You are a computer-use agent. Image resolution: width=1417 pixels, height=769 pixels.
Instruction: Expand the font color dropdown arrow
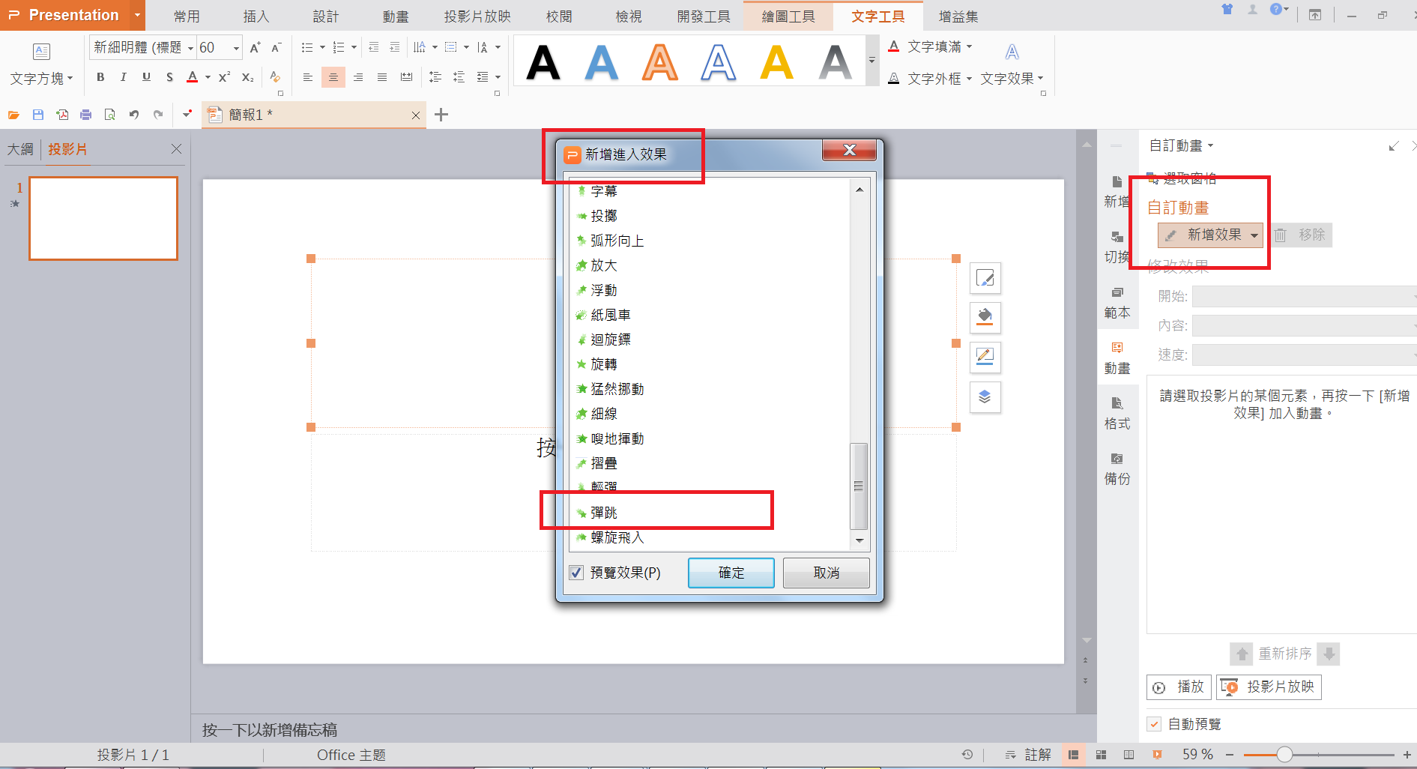pyautogui.click(x=208, y=77)
